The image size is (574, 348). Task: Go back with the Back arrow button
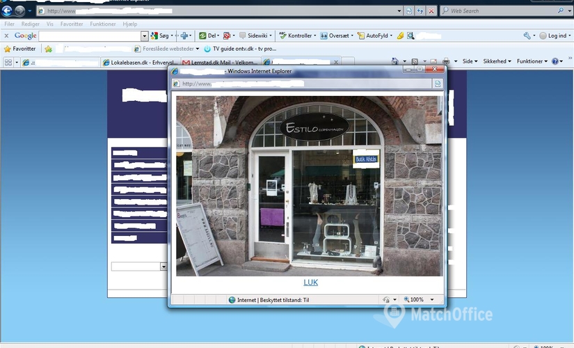click(7, 11)
